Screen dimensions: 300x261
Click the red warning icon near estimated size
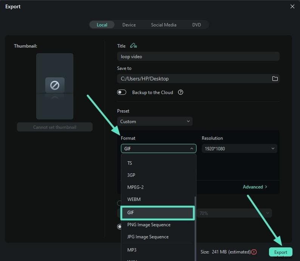point(254,252)
